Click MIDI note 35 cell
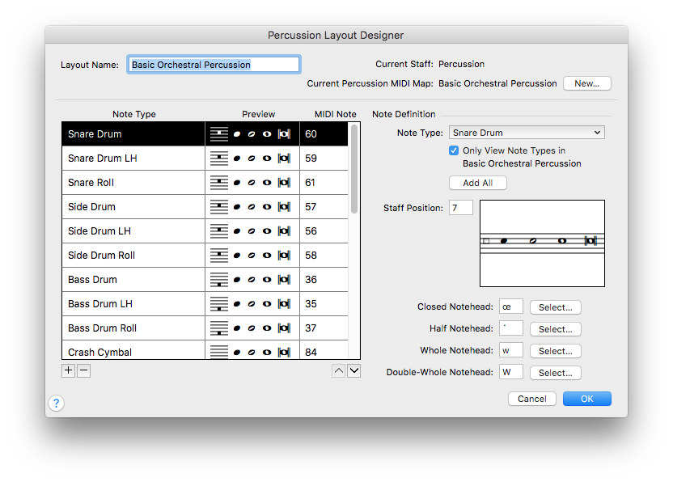Viewport: 673px width, 482px height. 324,304
